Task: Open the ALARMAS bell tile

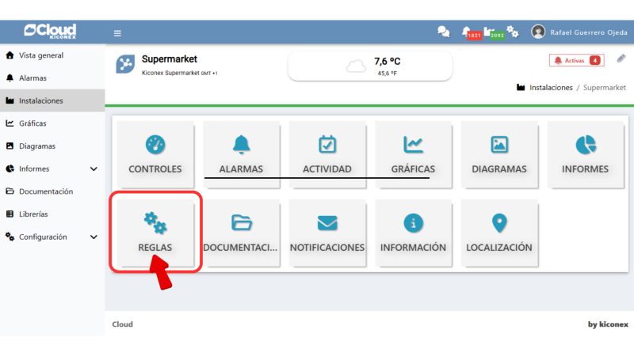Action: 241,154
